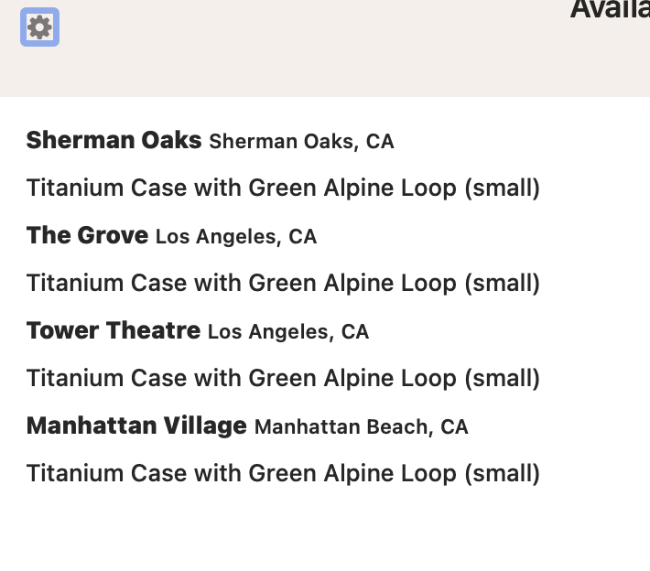Click the Sherman Oaks, CA location text
The width and height of the screenshot is (650, 571).
(x=301, y=141)
